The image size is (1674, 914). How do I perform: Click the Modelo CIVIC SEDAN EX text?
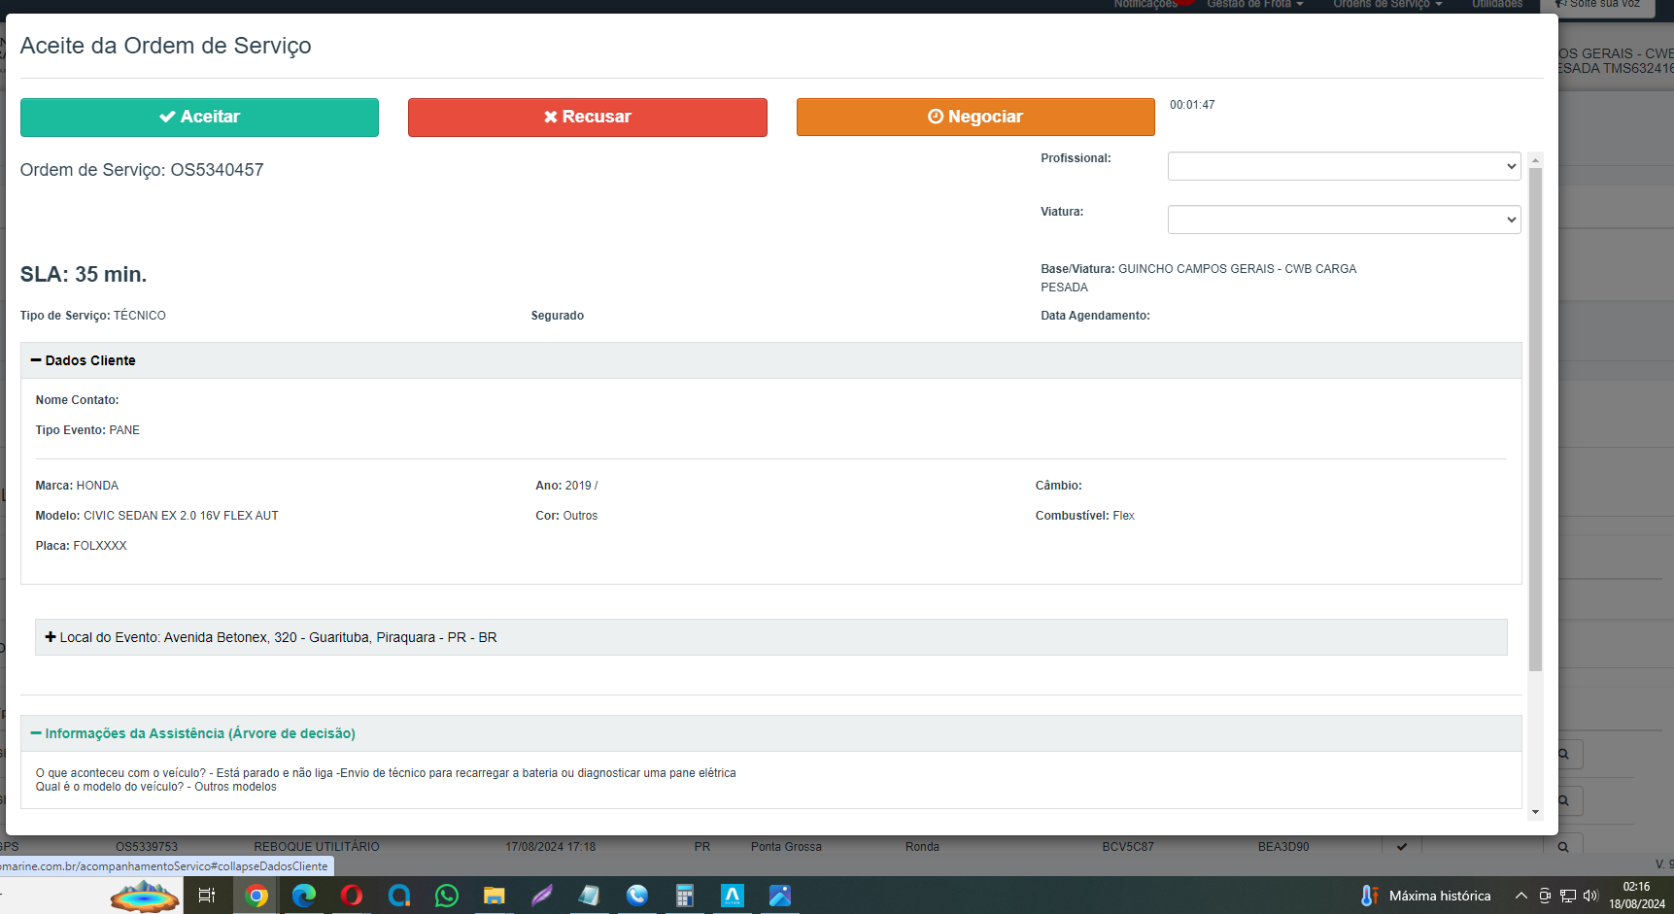[x=157, y=516]
